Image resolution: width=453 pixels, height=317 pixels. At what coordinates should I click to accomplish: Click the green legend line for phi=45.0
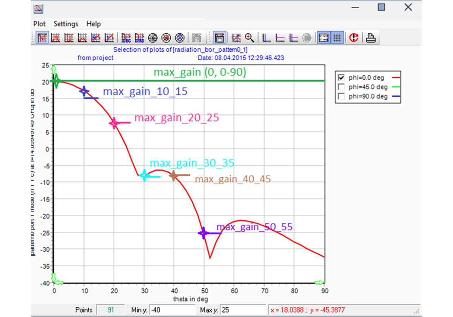pos(395,88)
